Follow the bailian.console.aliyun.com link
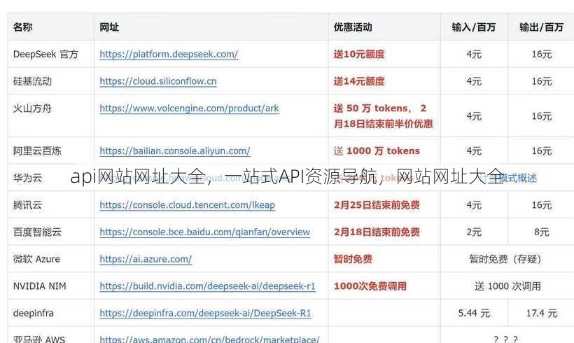 [175, 150]
